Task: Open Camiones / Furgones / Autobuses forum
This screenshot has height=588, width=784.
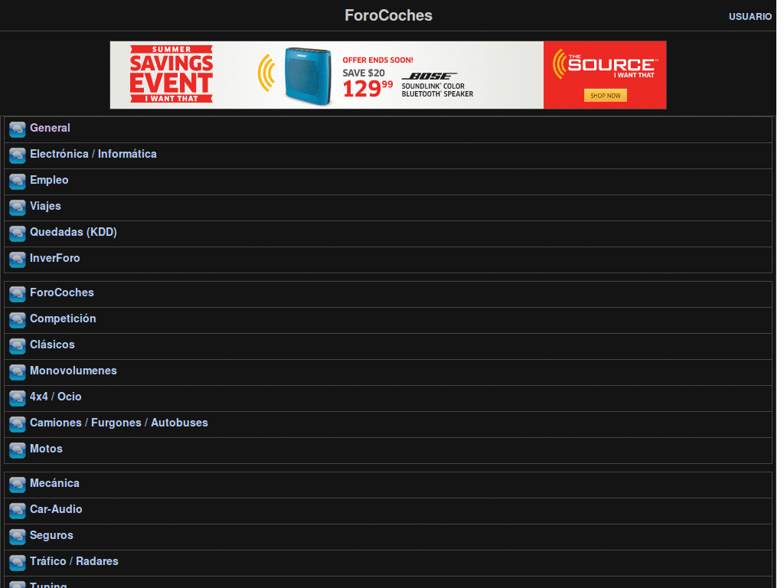Action: coord(119,423)
